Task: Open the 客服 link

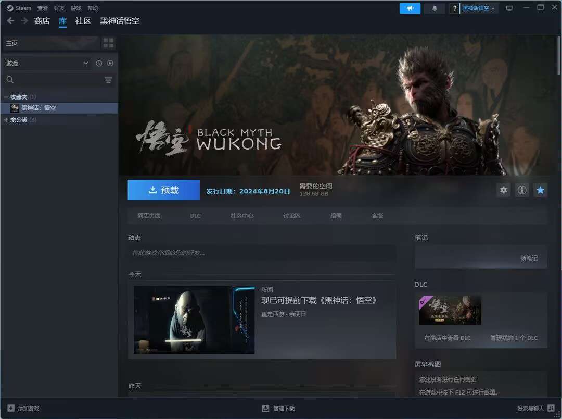Action: tap(377, 215)
